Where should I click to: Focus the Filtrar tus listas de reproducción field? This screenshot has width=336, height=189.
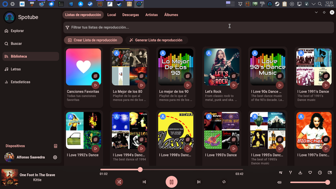(198, 27)
